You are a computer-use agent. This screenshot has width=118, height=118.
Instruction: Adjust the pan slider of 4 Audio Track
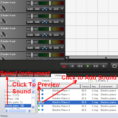[x=32, y=29]
